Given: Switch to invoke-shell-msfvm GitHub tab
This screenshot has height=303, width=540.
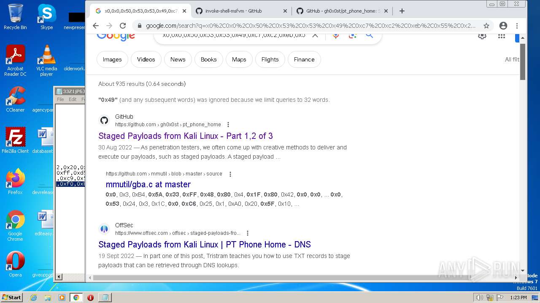Looking at the screenshot, I should [x=241, y=11].
